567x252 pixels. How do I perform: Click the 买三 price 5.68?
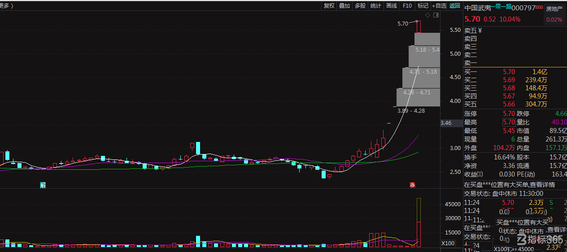click(509, 88)
